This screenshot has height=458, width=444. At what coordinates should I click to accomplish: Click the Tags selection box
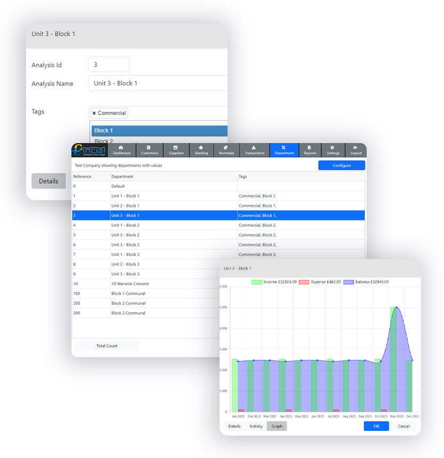[176, 113]
